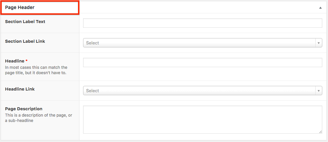Collapse the Page Header panel arrow
328x142 pixels.
320,8
